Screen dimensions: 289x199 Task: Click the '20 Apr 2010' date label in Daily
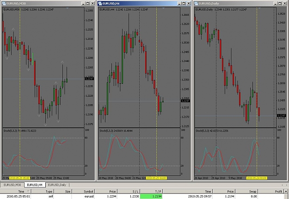pos(202,178)
